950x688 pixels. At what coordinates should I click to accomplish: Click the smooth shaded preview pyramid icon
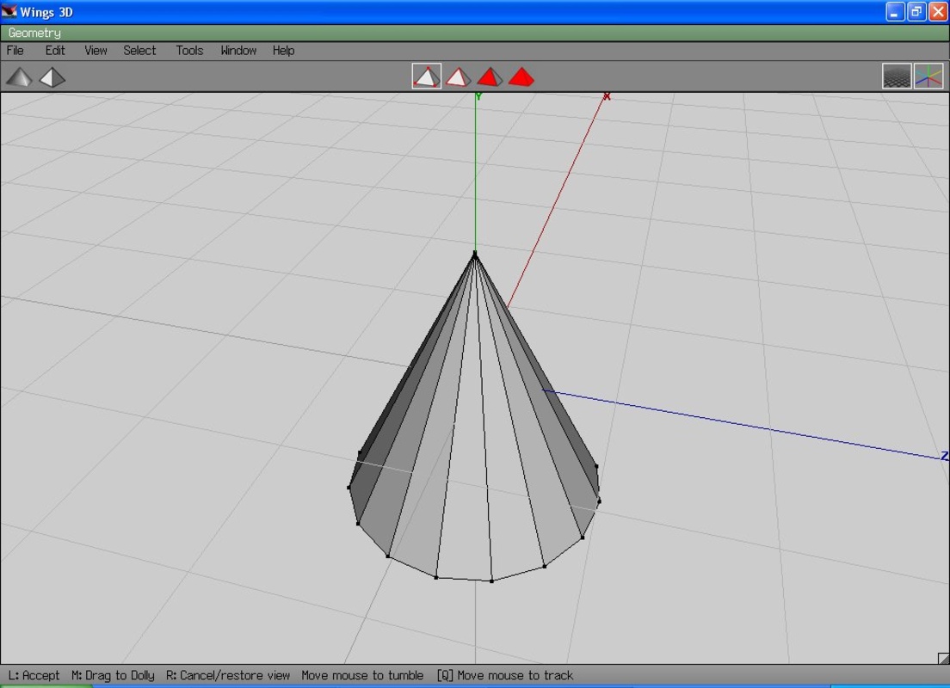coord(19,77)
